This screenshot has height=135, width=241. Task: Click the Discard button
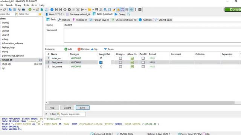tap(67, 108)
